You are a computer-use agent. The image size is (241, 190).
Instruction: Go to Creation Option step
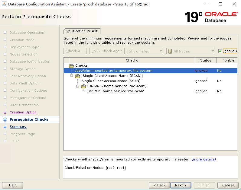pyautogui.click(x=23, y=112)
